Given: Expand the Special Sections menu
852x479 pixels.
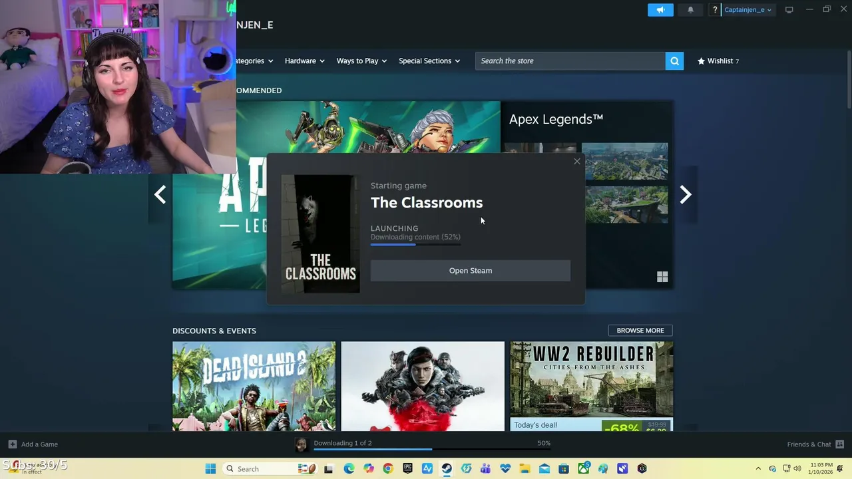Looking at the screenshot, I should (429, 61).
